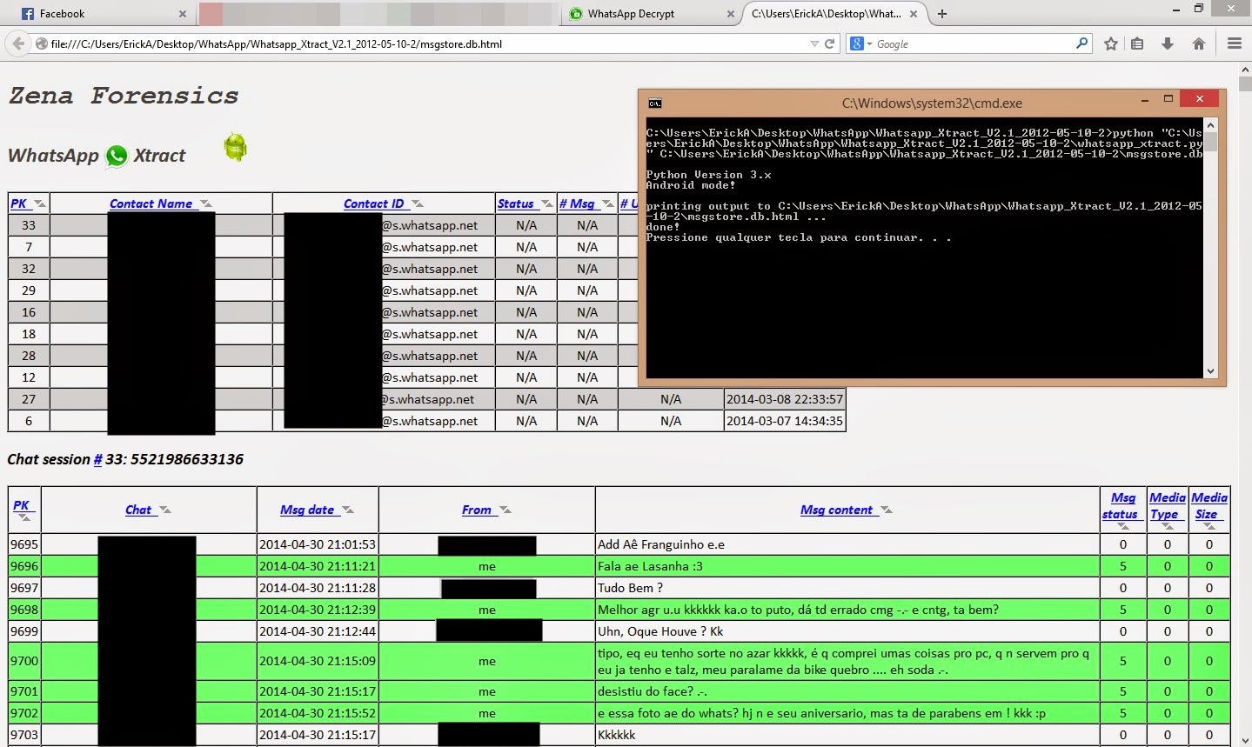The height and width of the screenshot is (747, 1252).
Task: Go back to previous page
Action: [x=17, y=43]
